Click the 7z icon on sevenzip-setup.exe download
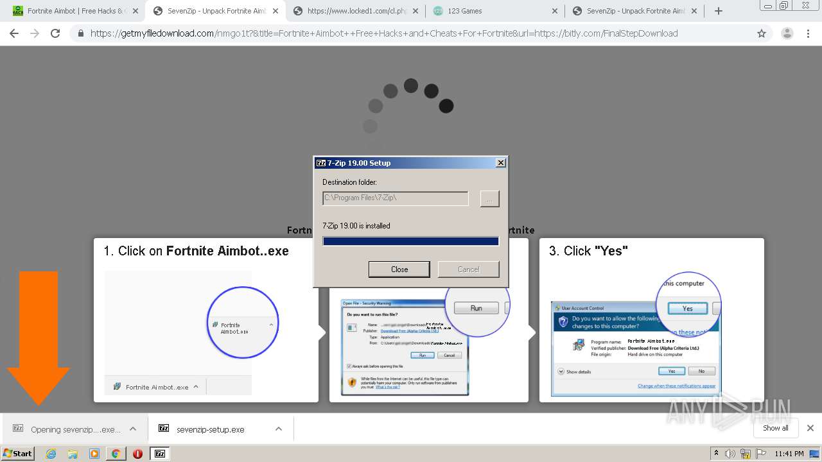Image resolution: width=822 pixels, height=462 pixels. [164, 428]
